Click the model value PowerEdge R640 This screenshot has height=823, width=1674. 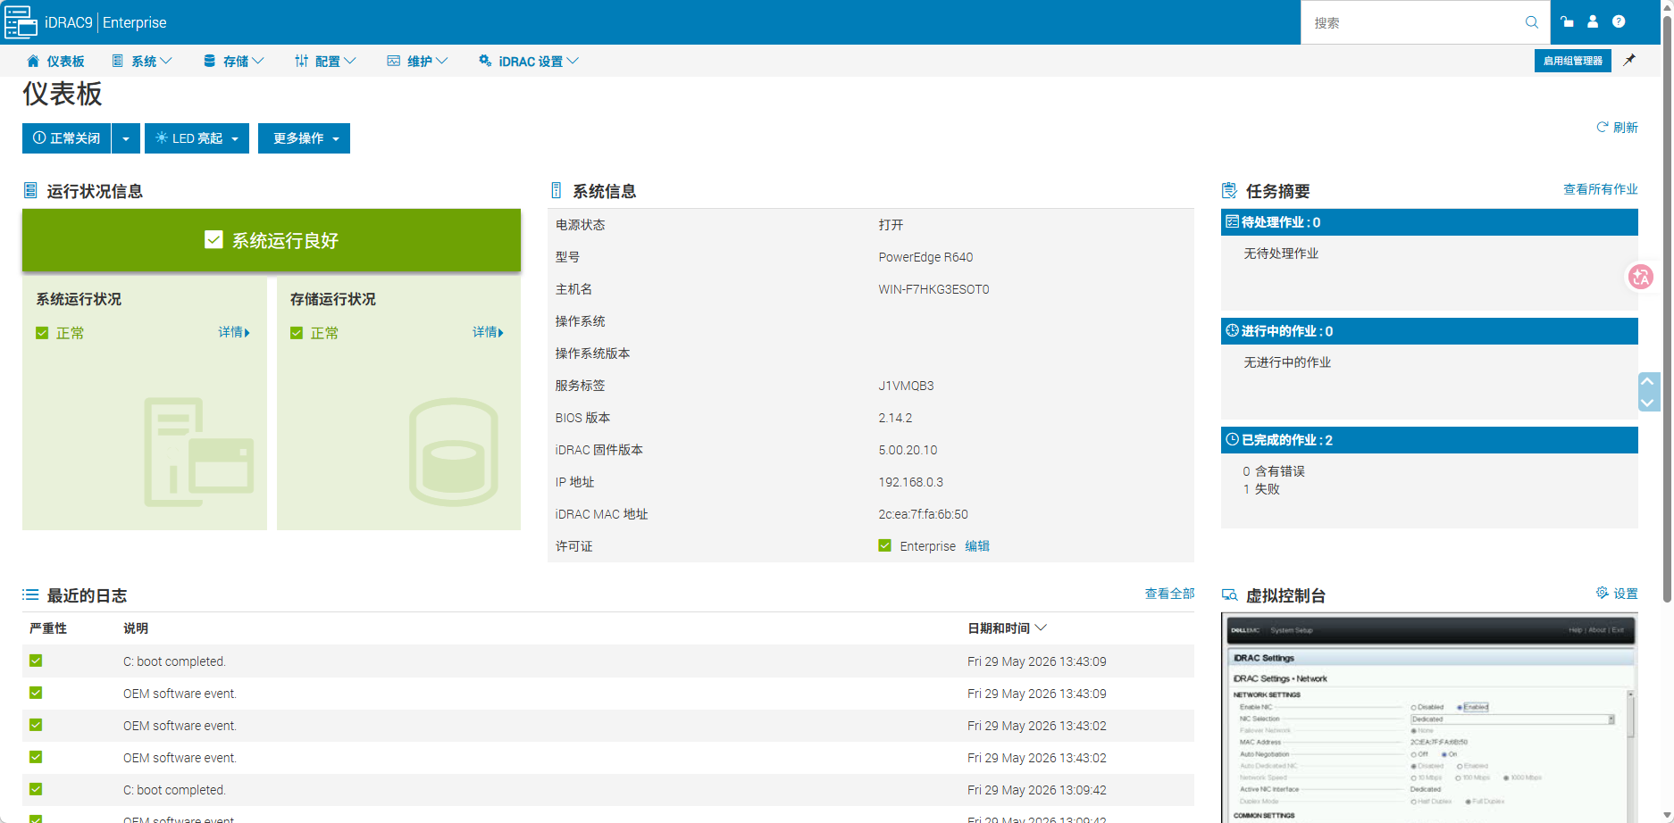click(925, 257)
